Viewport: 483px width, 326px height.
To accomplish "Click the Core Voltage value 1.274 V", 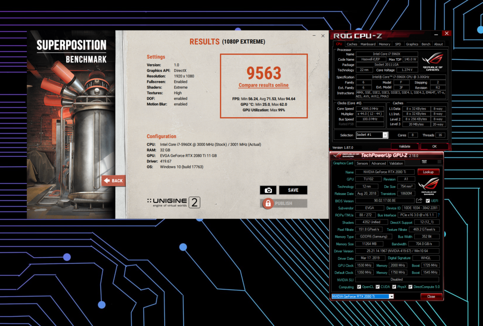I will pyautogui.click(x=407, y=70).
